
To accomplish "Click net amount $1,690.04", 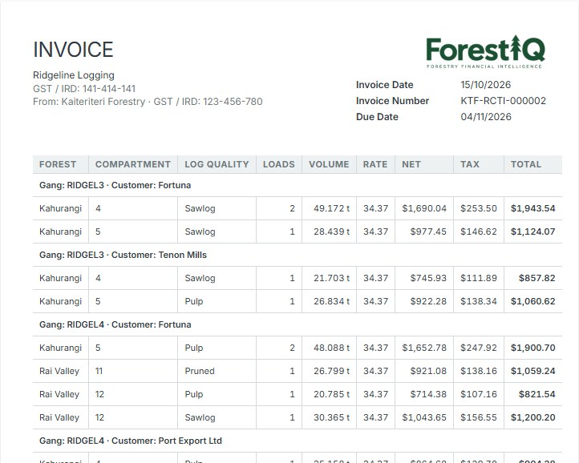I will click(x=424, y=208).
